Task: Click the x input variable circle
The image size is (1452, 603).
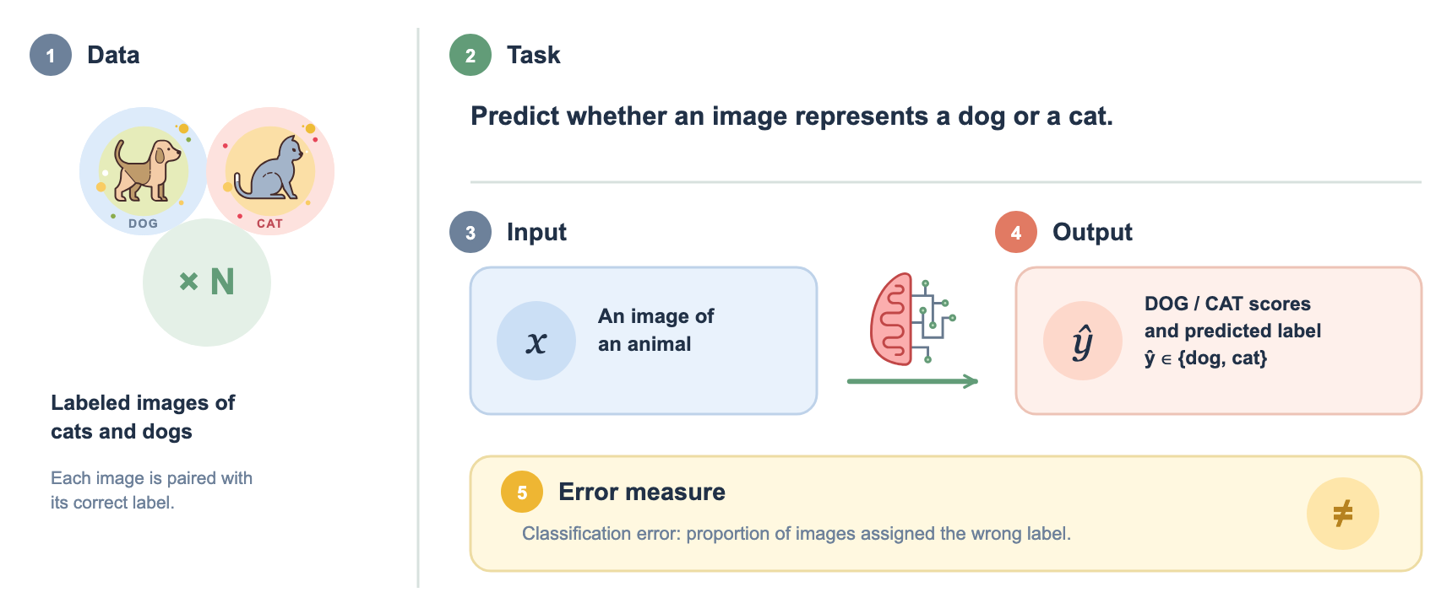Action: click(536, 341)
